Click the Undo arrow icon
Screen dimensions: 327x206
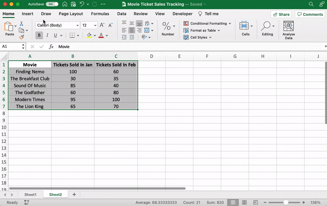click(82, 4)
